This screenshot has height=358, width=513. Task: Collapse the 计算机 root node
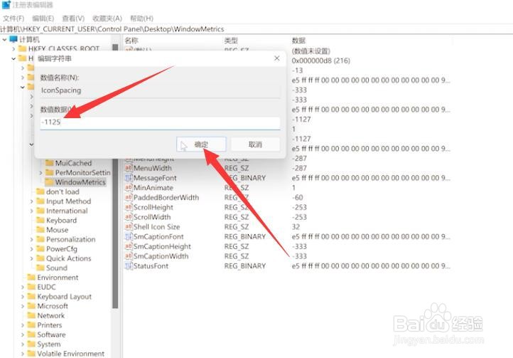(x=4, y=40)
